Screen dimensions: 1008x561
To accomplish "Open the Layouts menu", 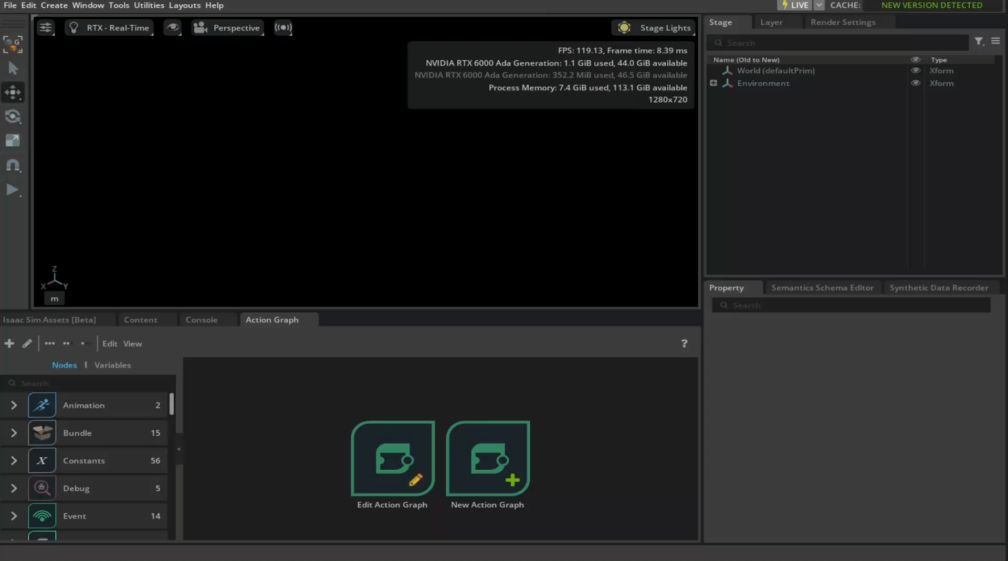I will click(184, 5).
